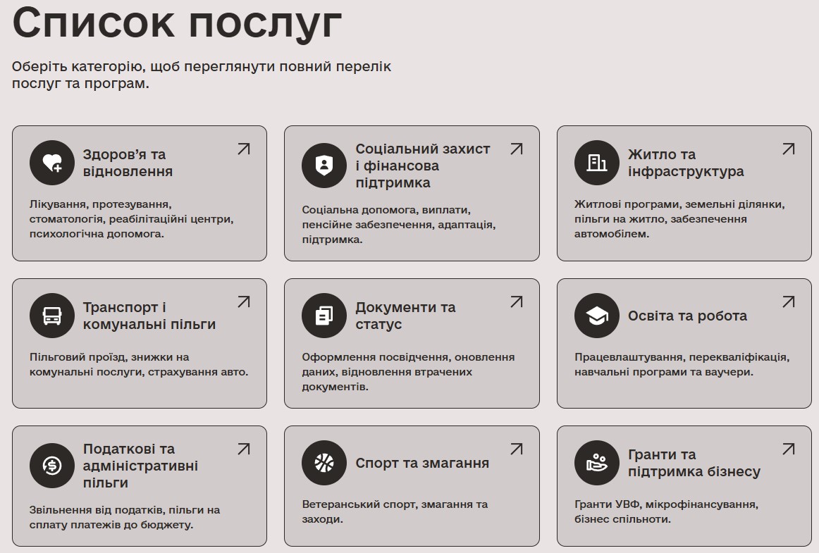Click the documents icon for Документи та статус

point(324,316)
